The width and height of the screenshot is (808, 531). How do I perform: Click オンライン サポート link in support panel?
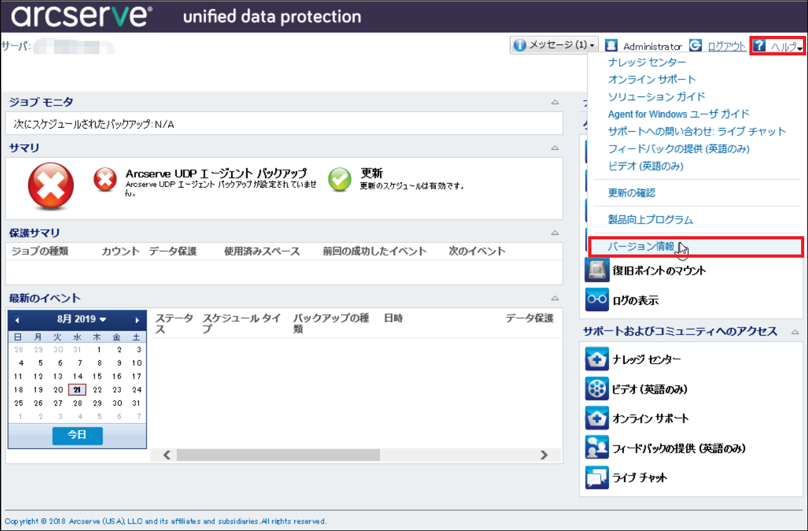click(x=651, y=418)
